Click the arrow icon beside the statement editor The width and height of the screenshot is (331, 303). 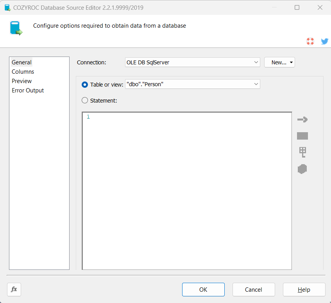pyautogui.click(x=302, y=119)
